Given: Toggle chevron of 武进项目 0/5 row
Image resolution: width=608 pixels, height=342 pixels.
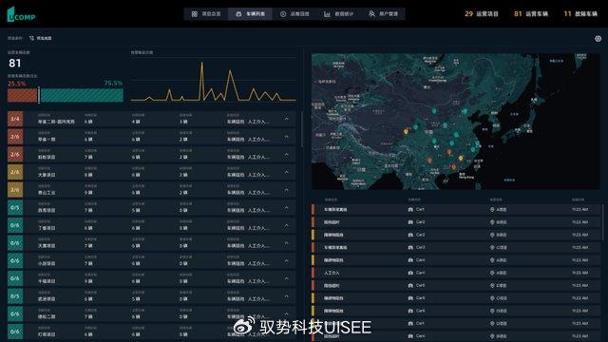Looking at the screenshot, I should (x=287, y=296).
